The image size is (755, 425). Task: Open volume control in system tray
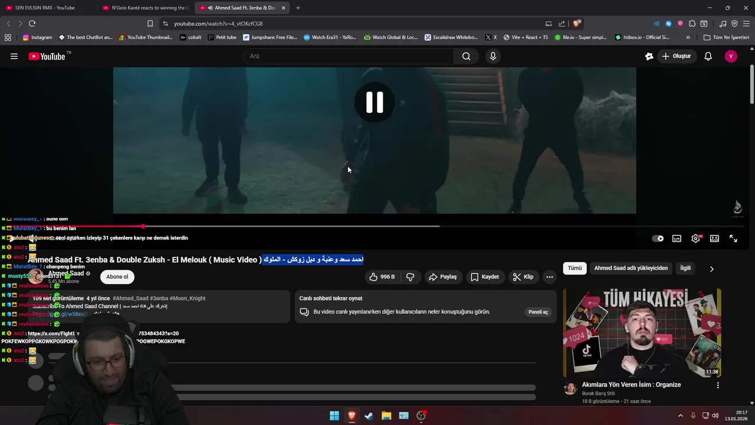tap(715, 416)
